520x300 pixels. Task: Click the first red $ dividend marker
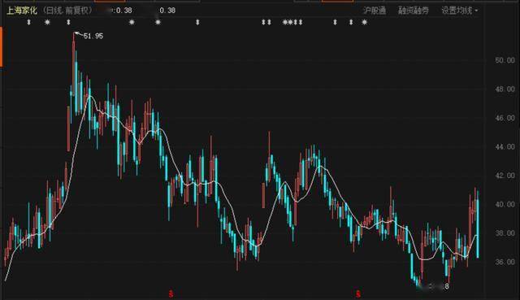pyautogui.click(x=171, y=293)
